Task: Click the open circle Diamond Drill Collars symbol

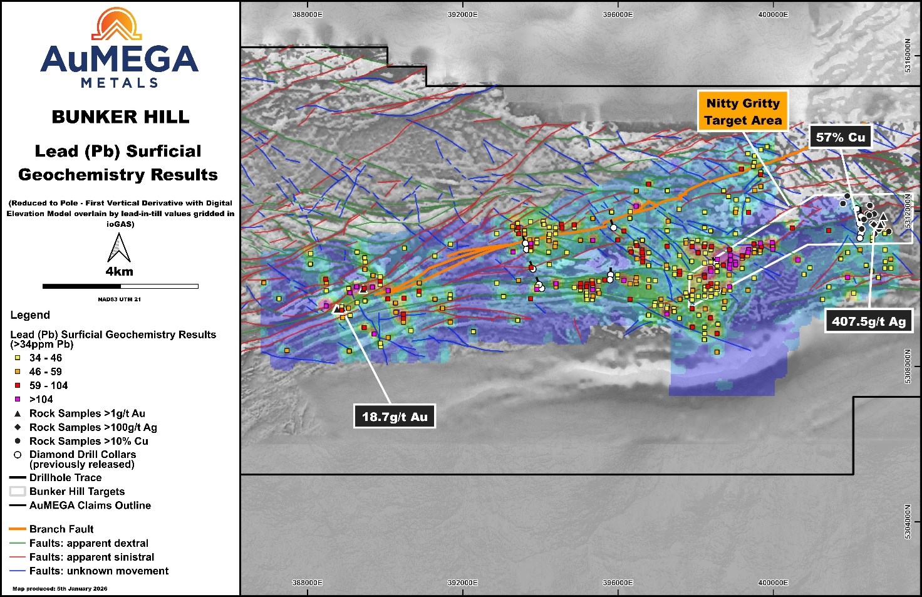Action: point(18,455)
